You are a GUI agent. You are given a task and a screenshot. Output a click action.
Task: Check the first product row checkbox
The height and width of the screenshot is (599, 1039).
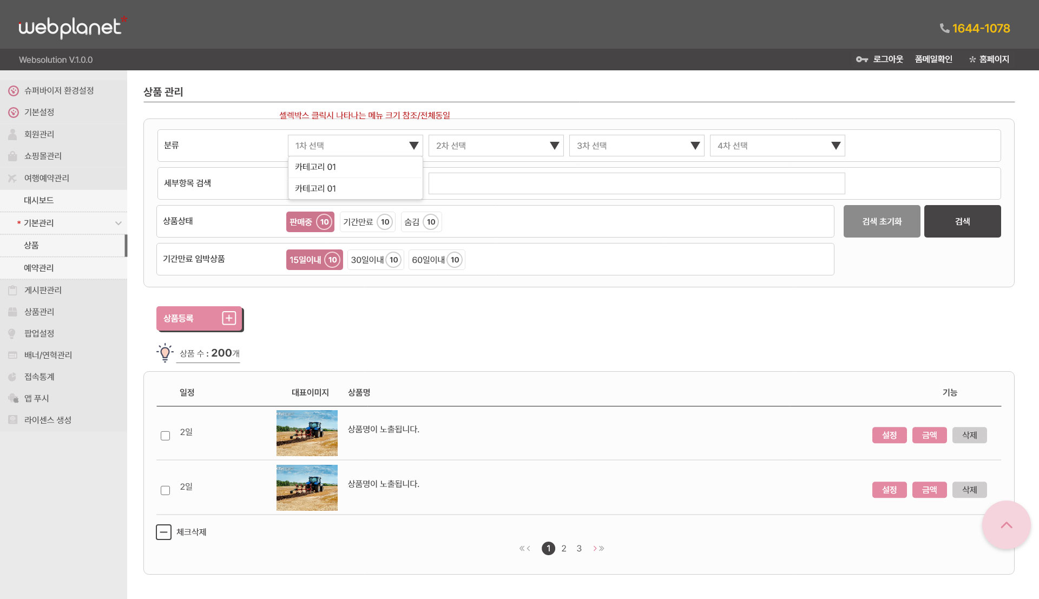click(x=166, y=436)
